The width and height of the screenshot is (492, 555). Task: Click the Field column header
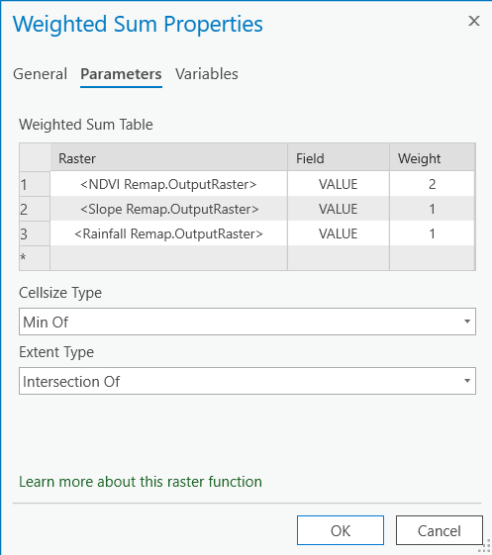(x=339, y=158)
